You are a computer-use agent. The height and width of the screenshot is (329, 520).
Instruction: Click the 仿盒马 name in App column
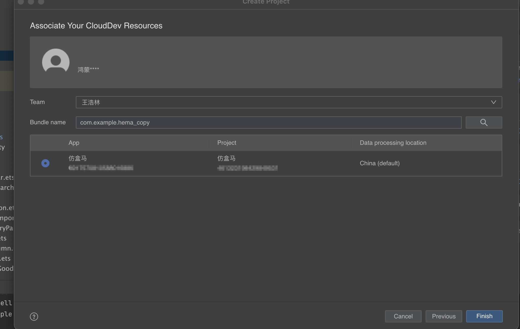click(78, 158)
